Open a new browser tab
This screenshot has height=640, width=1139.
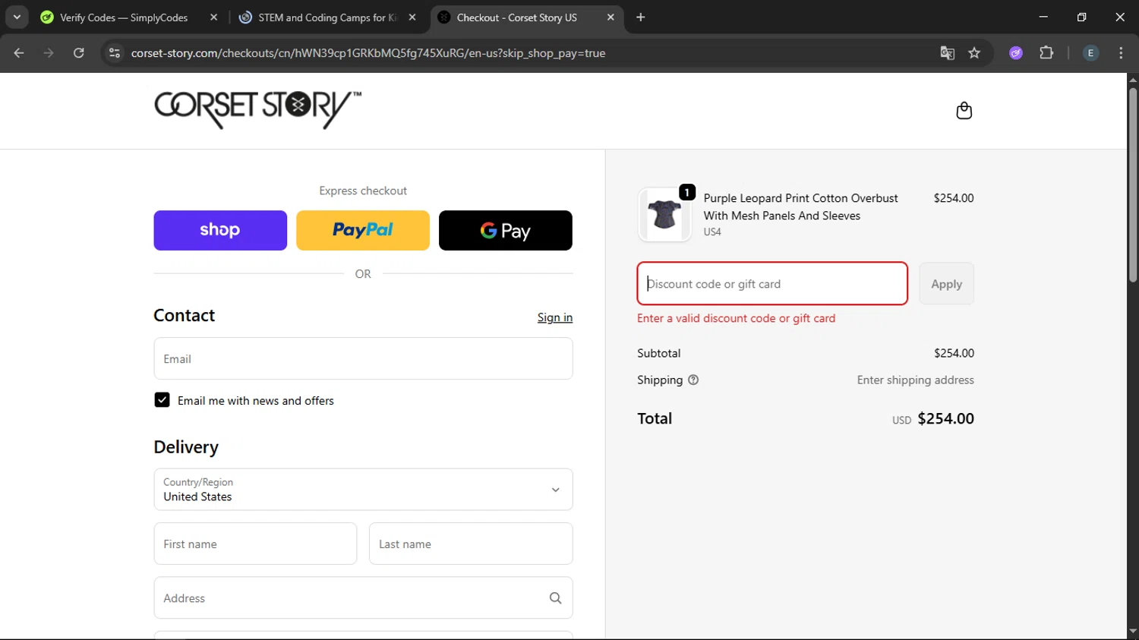click(x=641, y=17)
